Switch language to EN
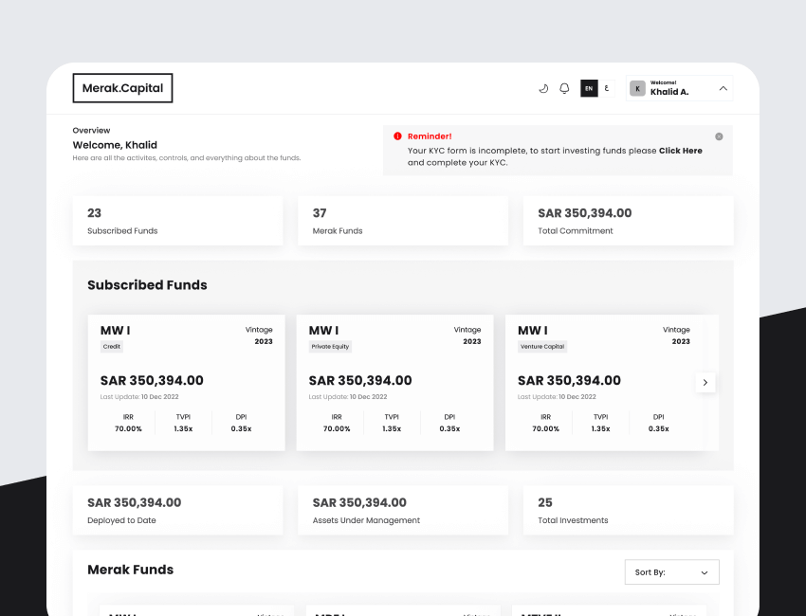 pos(589,88)
